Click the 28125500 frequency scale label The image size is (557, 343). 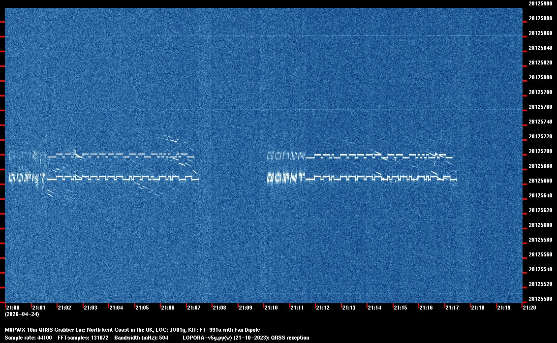pyautogui.click(x=540, y=299)
